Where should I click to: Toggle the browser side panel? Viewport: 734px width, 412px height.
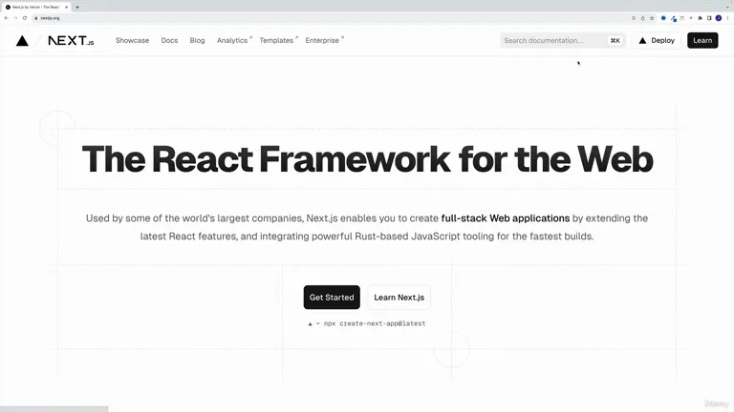click(x=709, y=18)
